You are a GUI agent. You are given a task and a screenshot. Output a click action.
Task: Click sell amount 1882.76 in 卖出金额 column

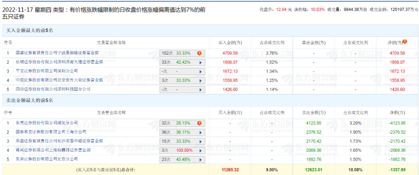(x=314, y=159)
